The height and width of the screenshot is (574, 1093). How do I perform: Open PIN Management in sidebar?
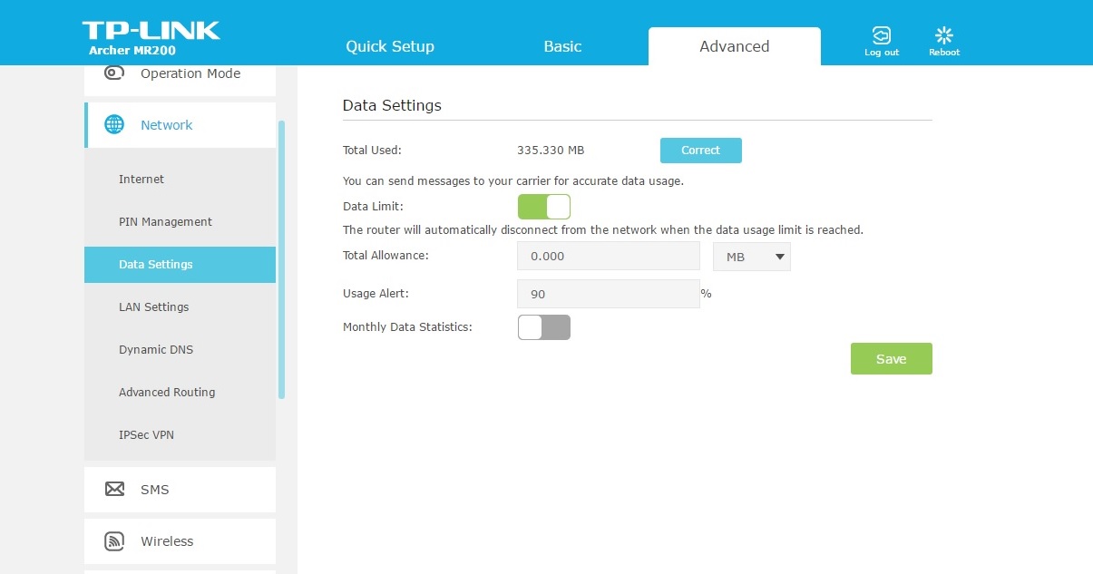tap(165, 222)
